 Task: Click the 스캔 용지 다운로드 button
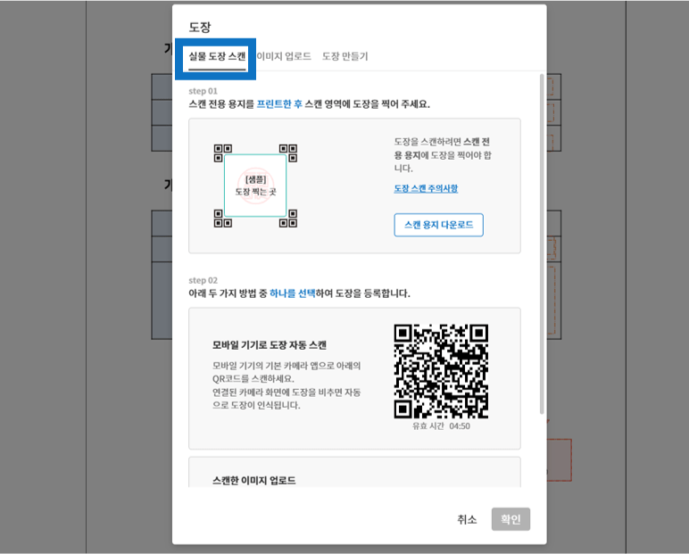438,225
